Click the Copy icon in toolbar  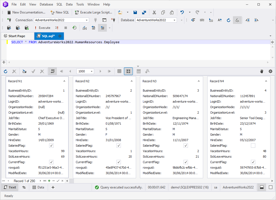click(x=163, y=12)
